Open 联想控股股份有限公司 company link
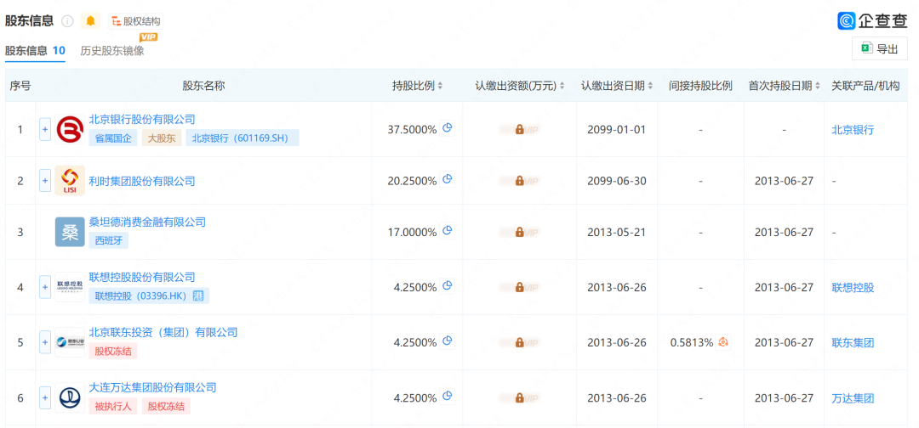 pyautogui.click(x=142, y=277)
